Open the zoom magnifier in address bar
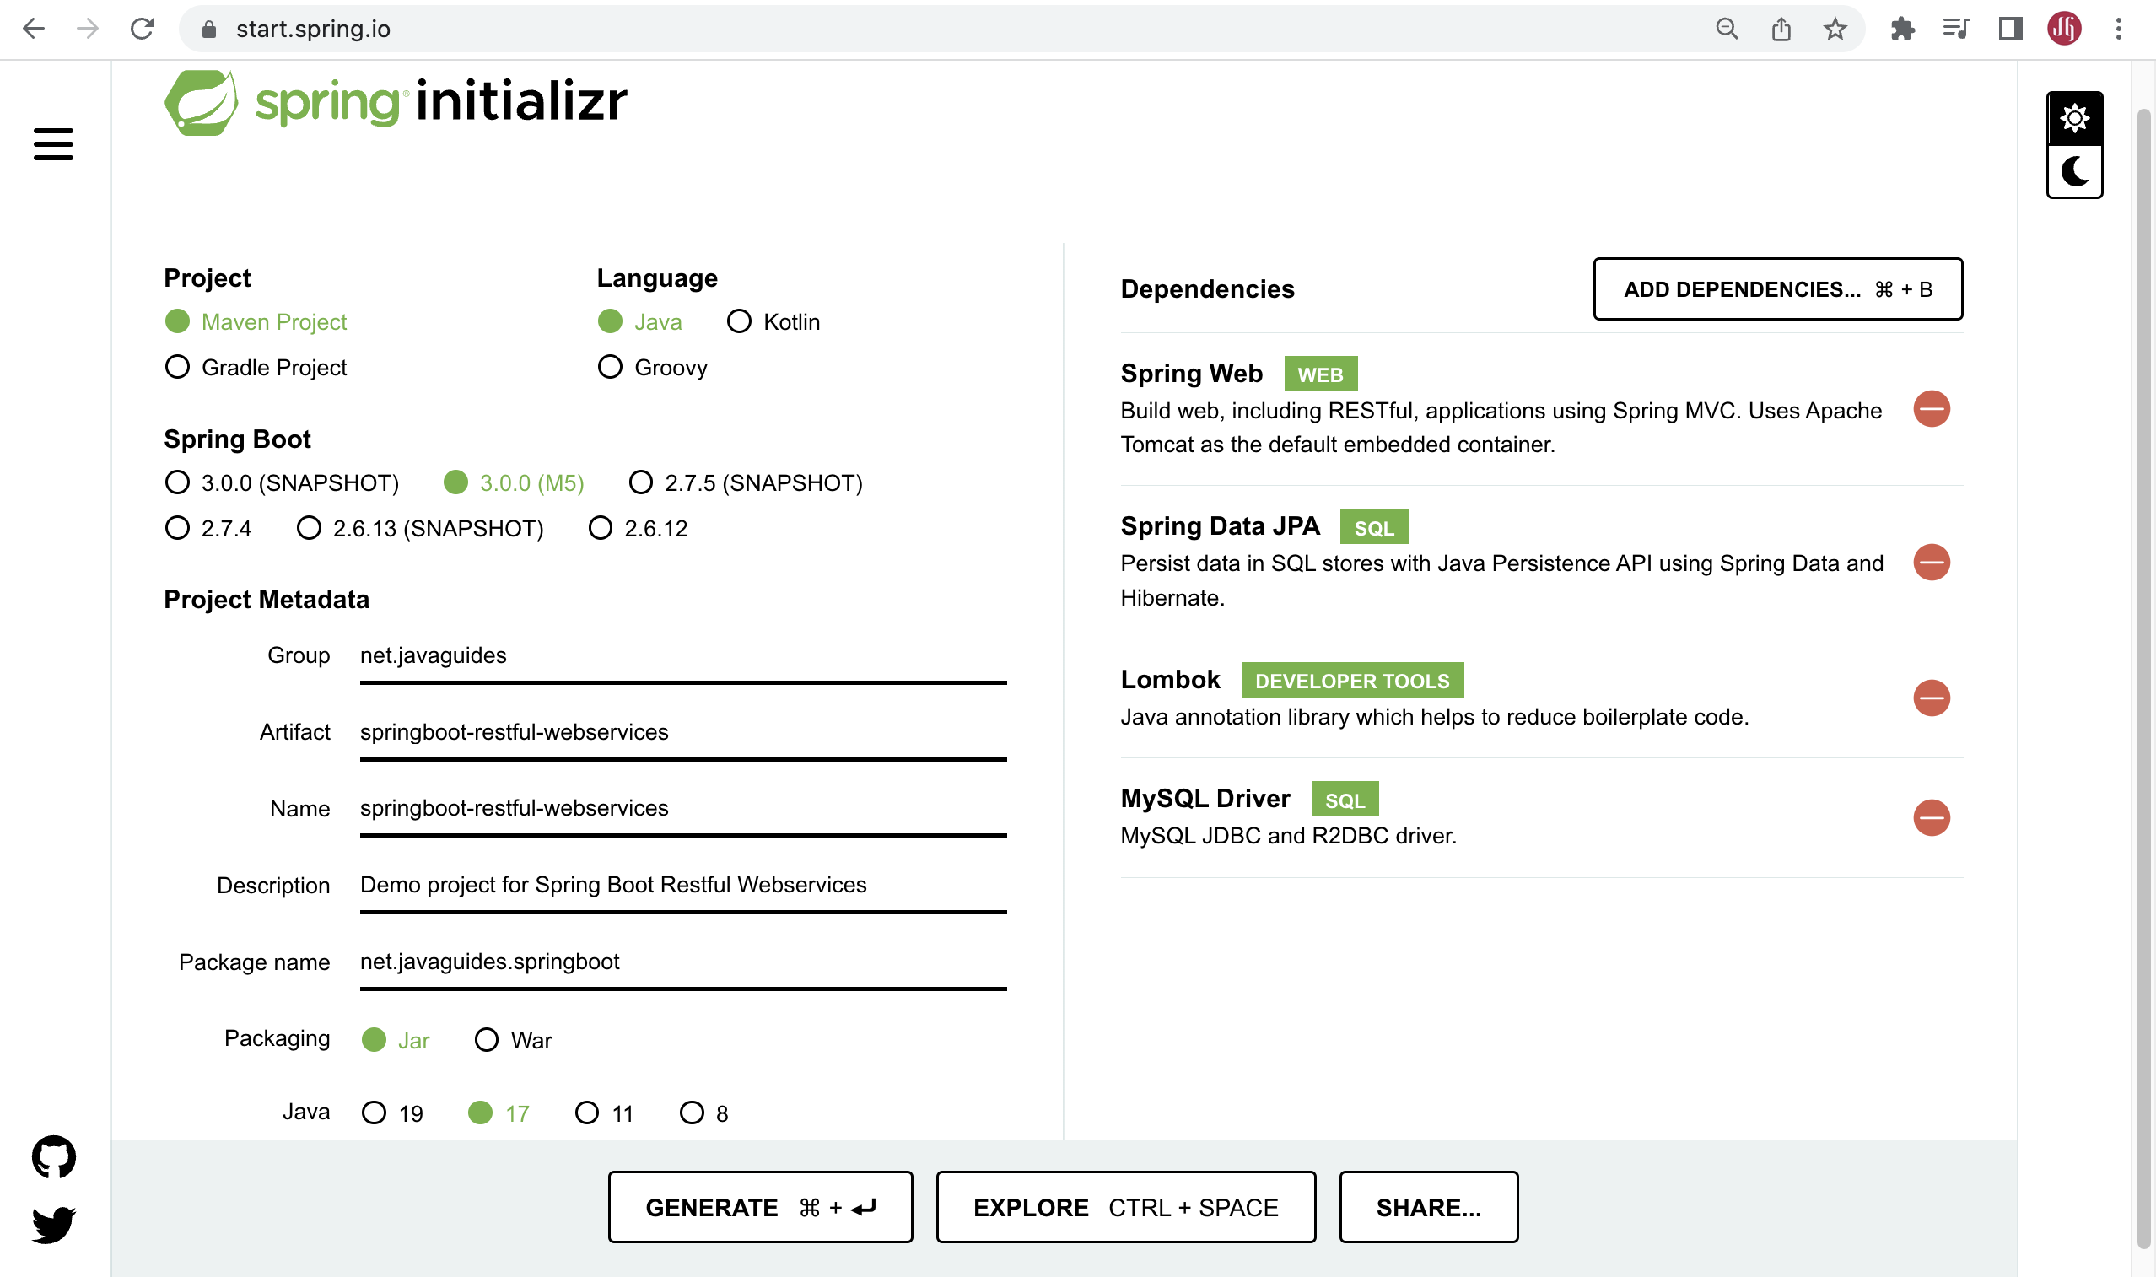This screenshot has width=2156, height=1277. point(1727,29)
